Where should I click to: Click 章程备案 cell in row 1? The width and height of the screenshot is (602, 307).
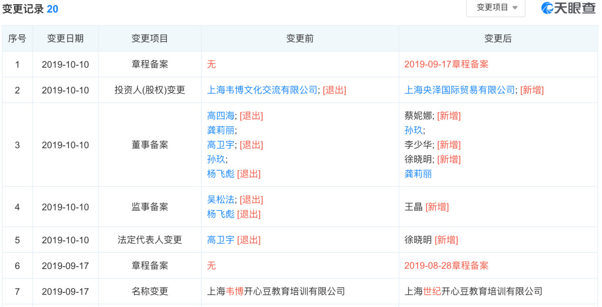click(150, 64)
